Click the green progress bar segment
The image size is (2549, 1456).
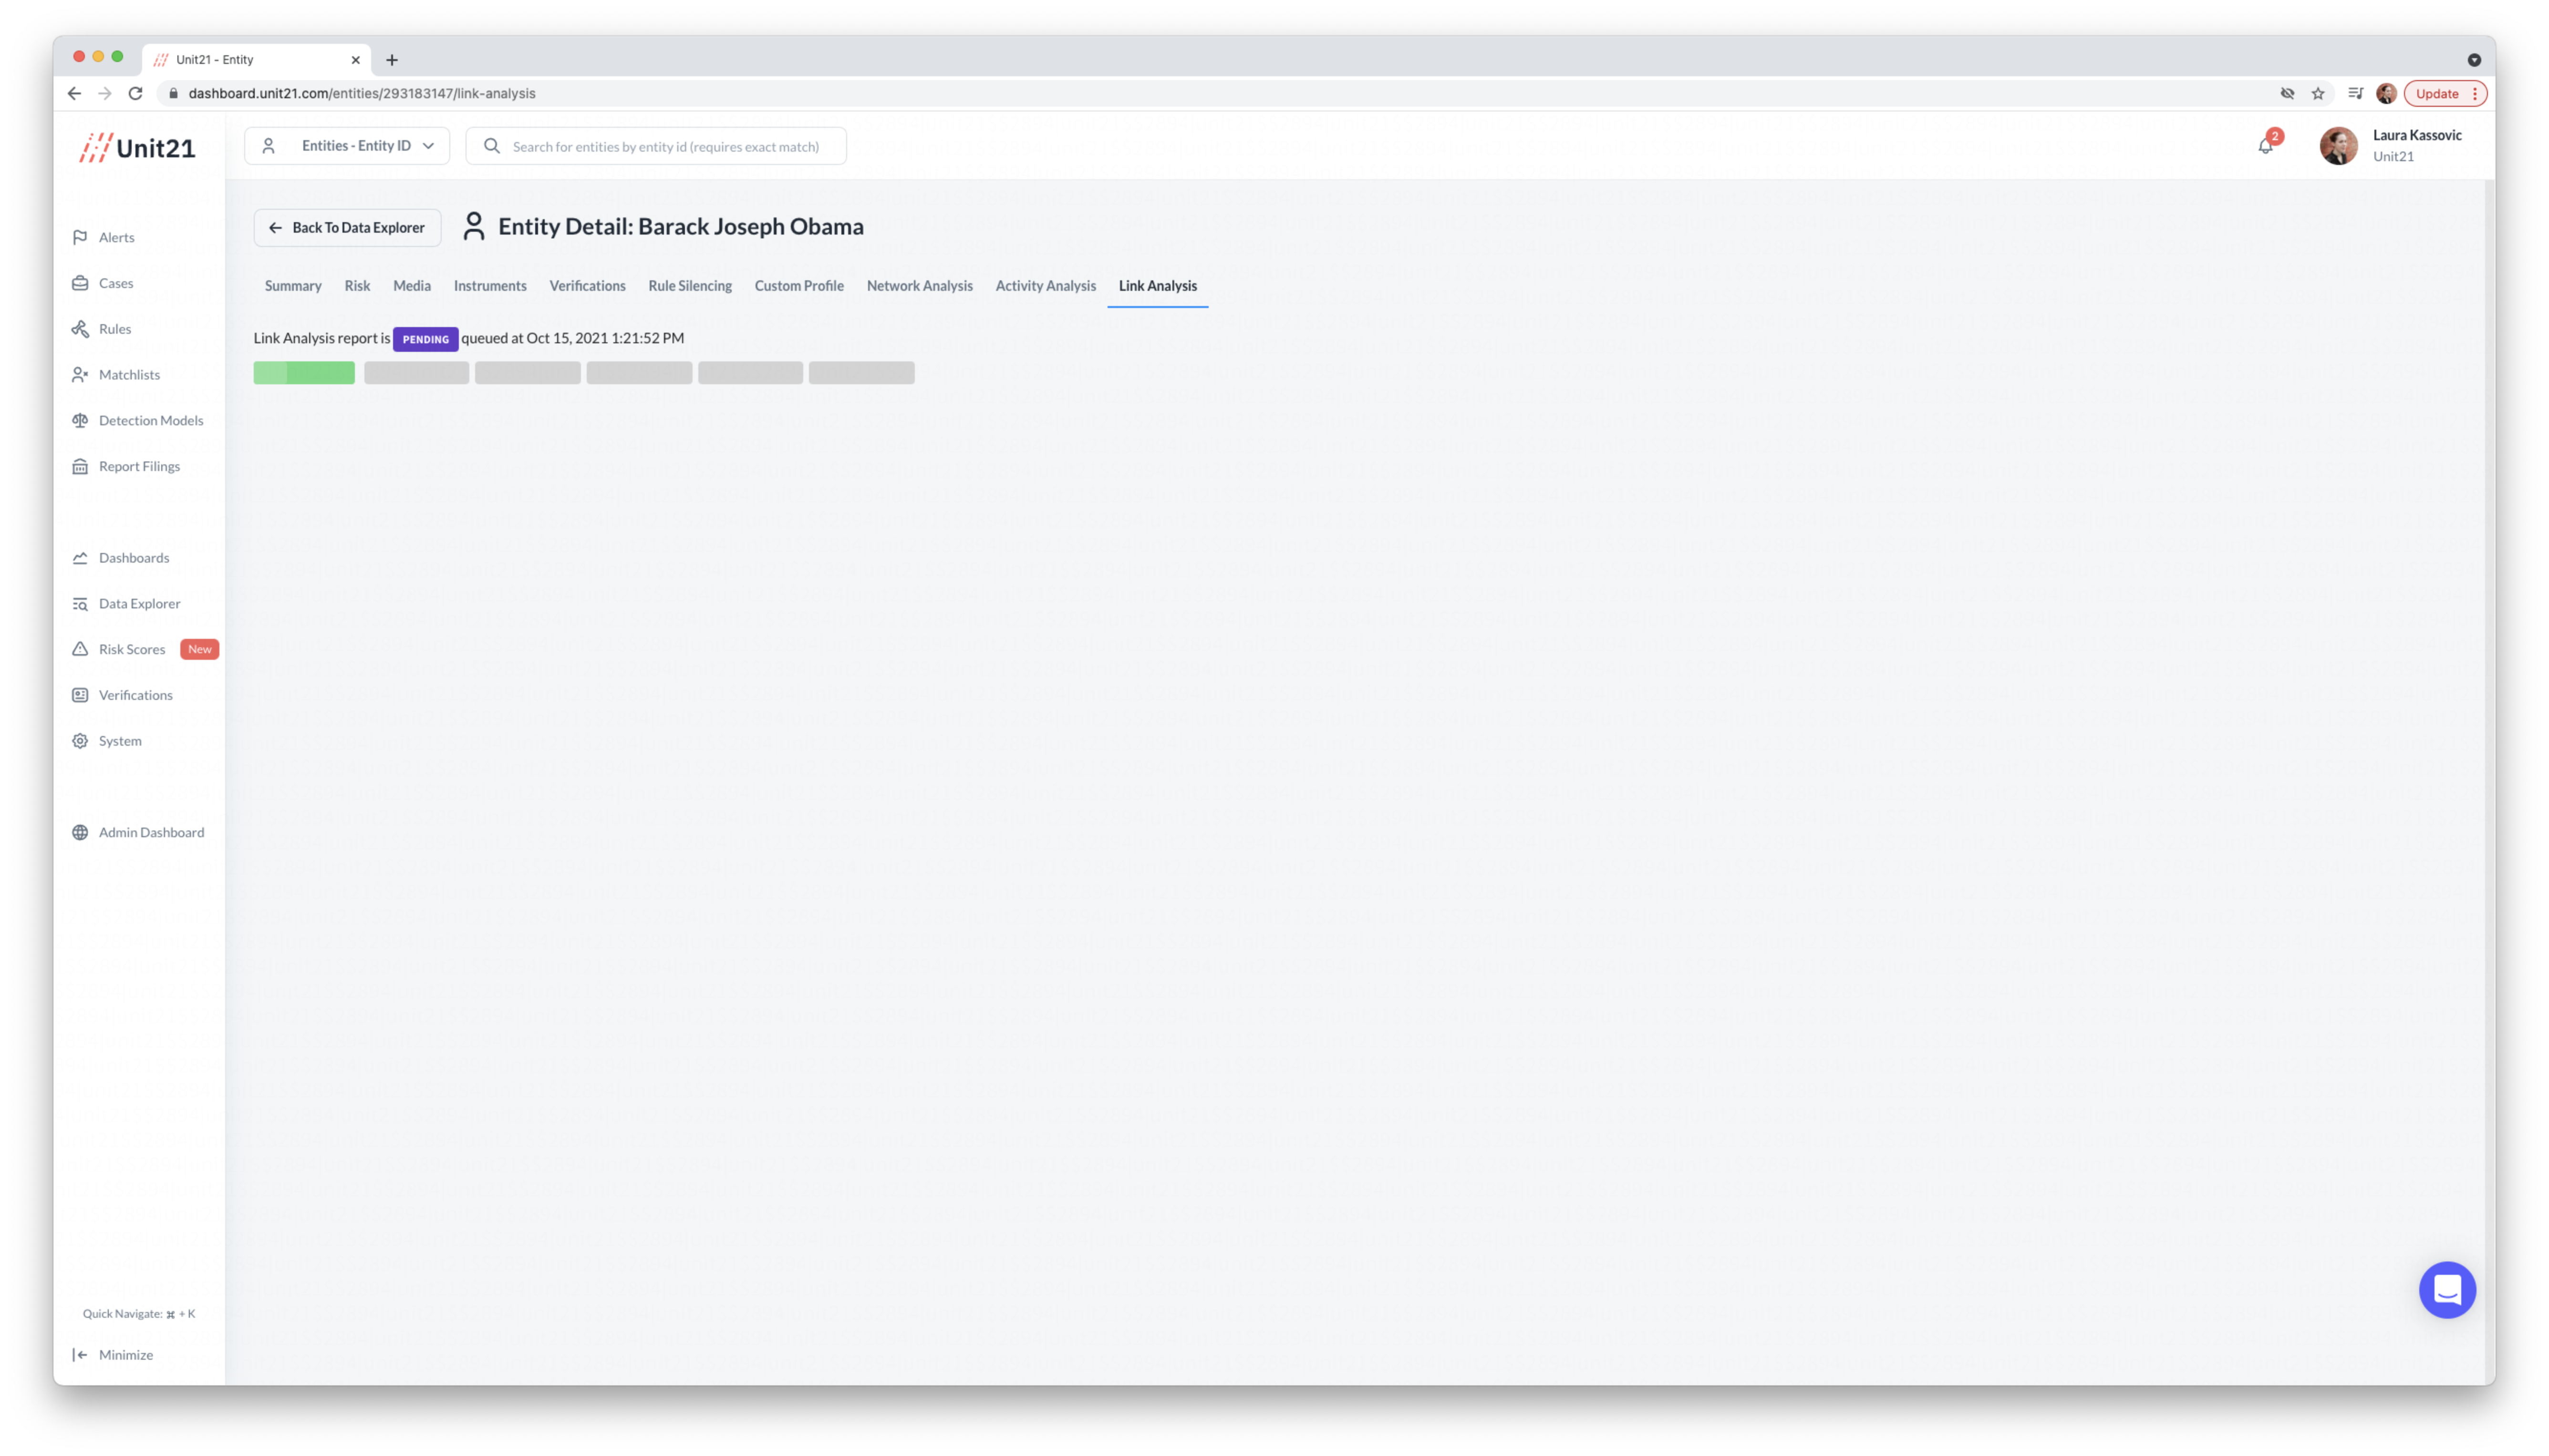click(x=304, y=373)
